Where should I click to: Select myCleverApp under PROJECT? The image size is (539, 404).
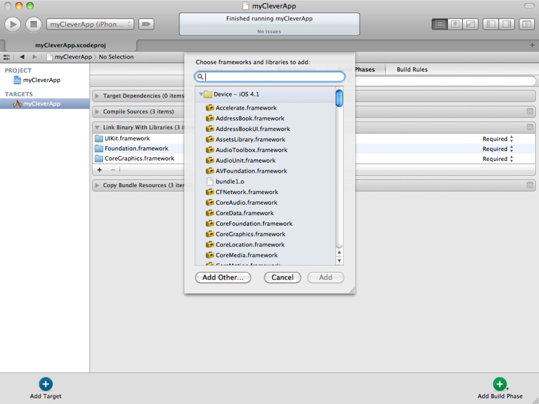[x=42, y=80]
